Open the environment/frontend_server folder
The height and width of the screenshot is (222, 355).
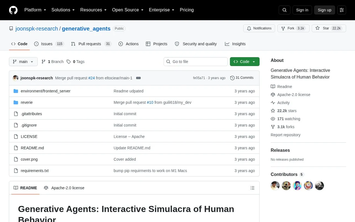[45, 91]
